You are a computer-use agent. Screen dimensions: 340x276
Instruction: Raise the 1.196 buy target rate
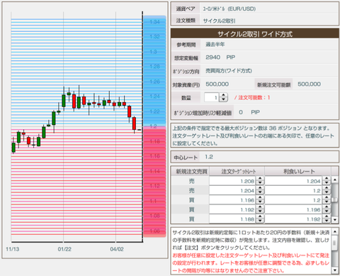tap(260, 198)
